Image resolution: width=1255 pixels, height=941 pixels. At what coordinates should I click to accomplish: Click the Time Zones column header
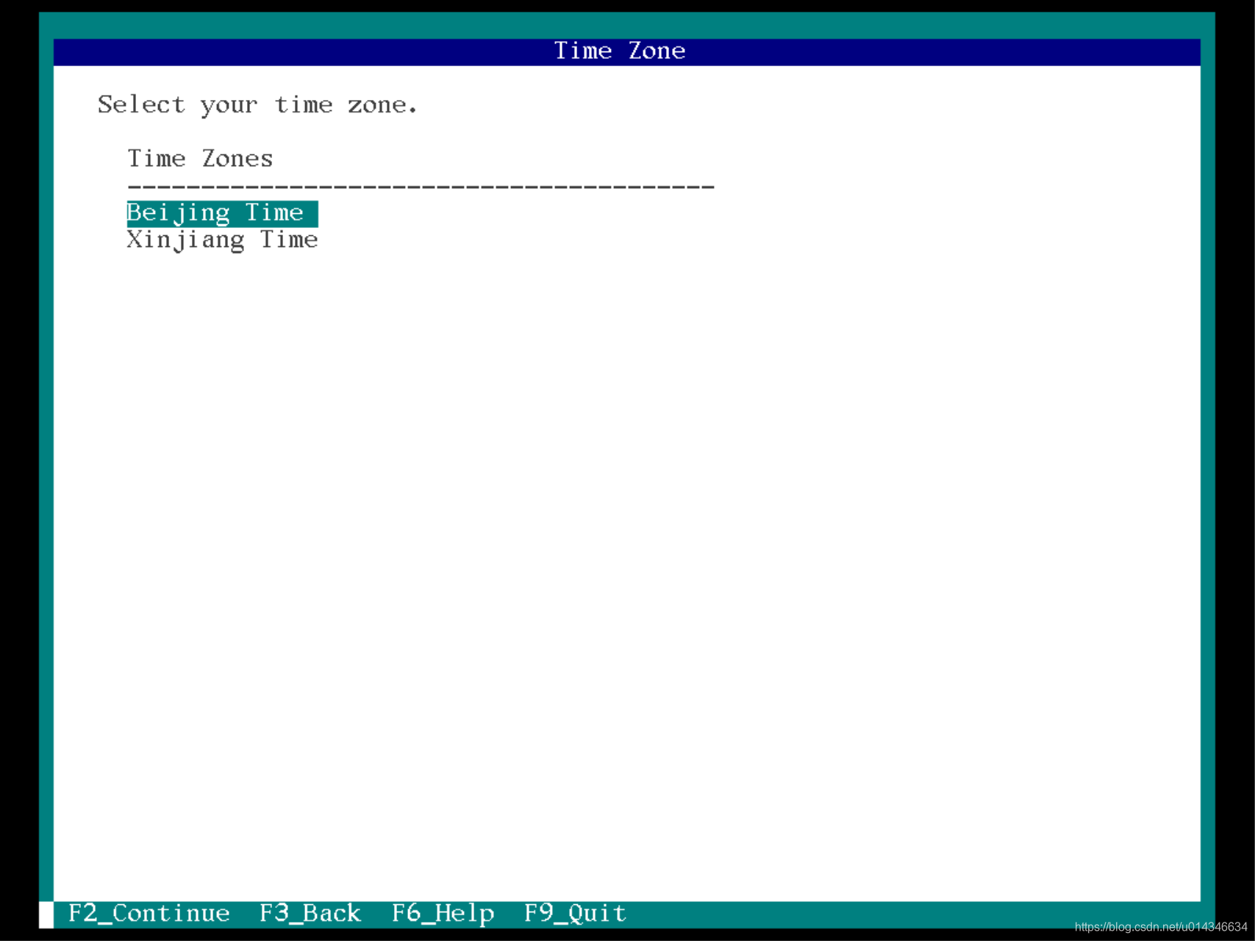click(200, 159)
